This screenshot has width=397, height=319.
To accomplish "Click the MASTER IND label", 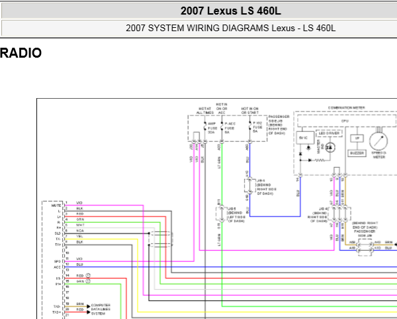I will pyautogui.click(x=320, y=147).
